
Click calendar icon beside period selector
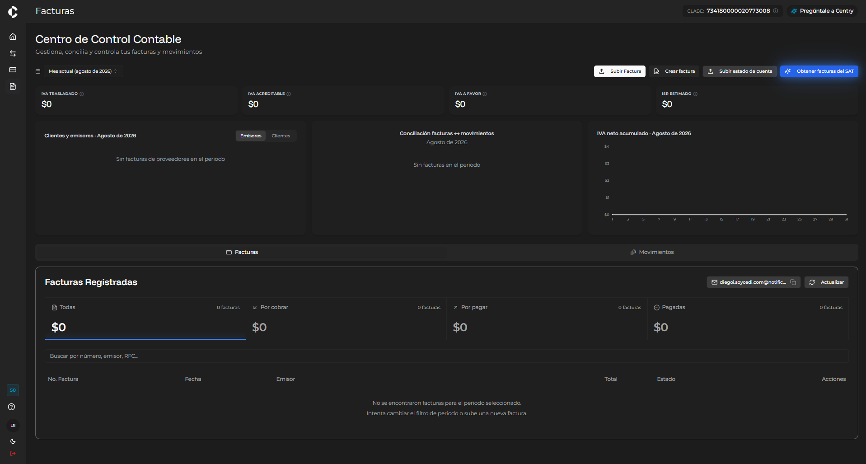coord(38,71)
